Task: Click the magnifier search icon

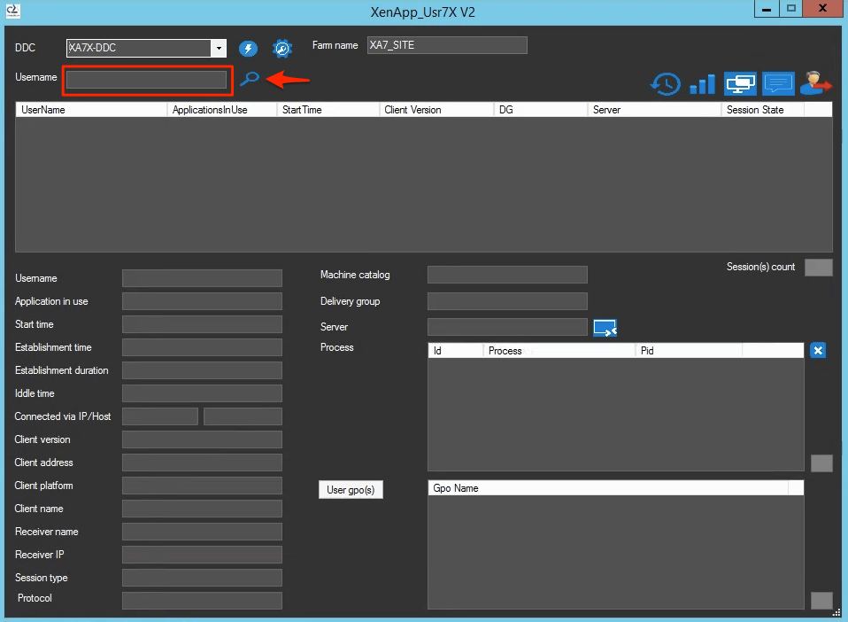Action: 250,79
